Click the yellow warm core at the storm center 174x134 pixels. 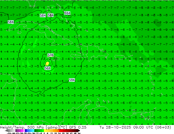point(47,63)
